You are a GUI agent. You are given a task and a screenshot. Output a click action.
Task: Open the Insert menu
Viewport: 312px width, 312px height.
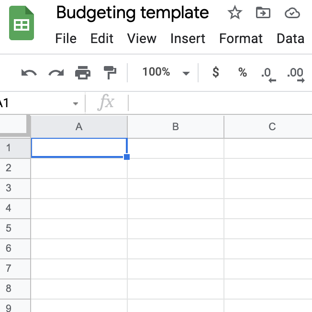[x=188, y=38]
